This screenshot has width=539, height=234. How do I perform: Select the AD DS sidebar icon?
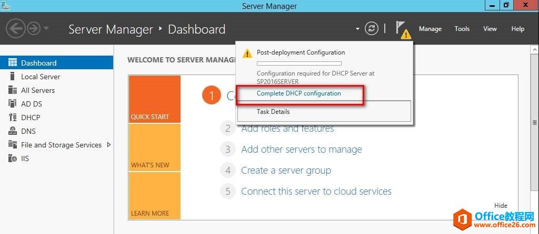(13, 104)
